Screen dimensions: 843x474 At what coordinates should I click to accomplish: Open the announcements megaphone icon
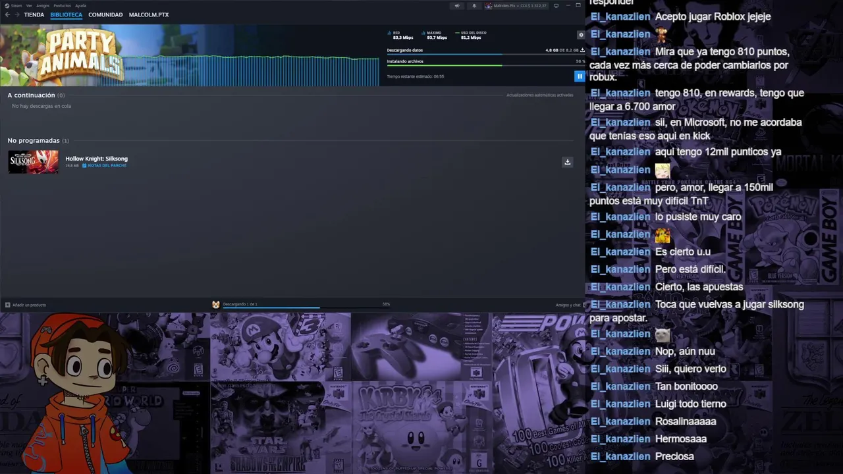456,6
